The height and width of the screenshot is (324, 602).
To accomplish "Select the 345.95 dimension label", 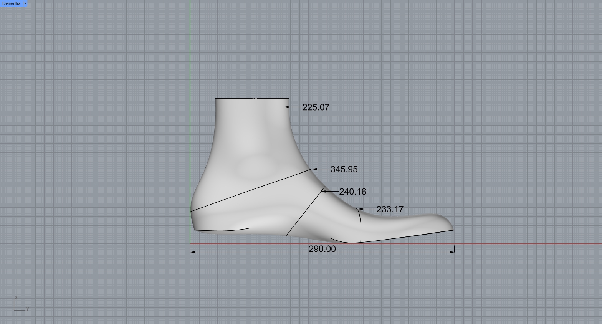I will [x=344, y=169].
